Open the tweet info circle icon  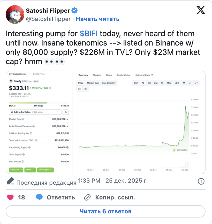201,181
